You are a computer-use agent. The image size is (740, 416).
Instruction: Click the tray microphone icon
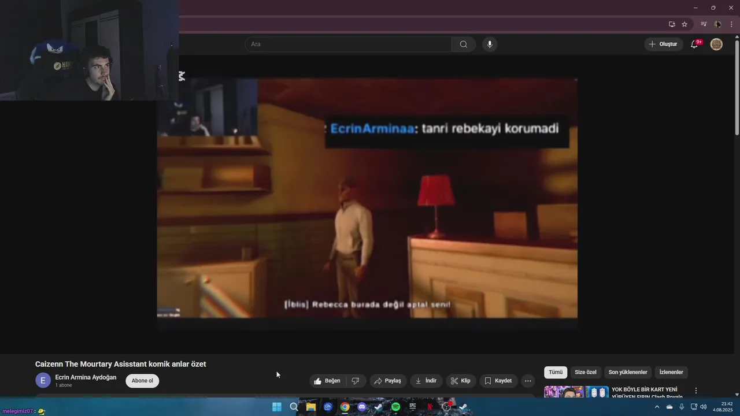[x=682, y=407]
